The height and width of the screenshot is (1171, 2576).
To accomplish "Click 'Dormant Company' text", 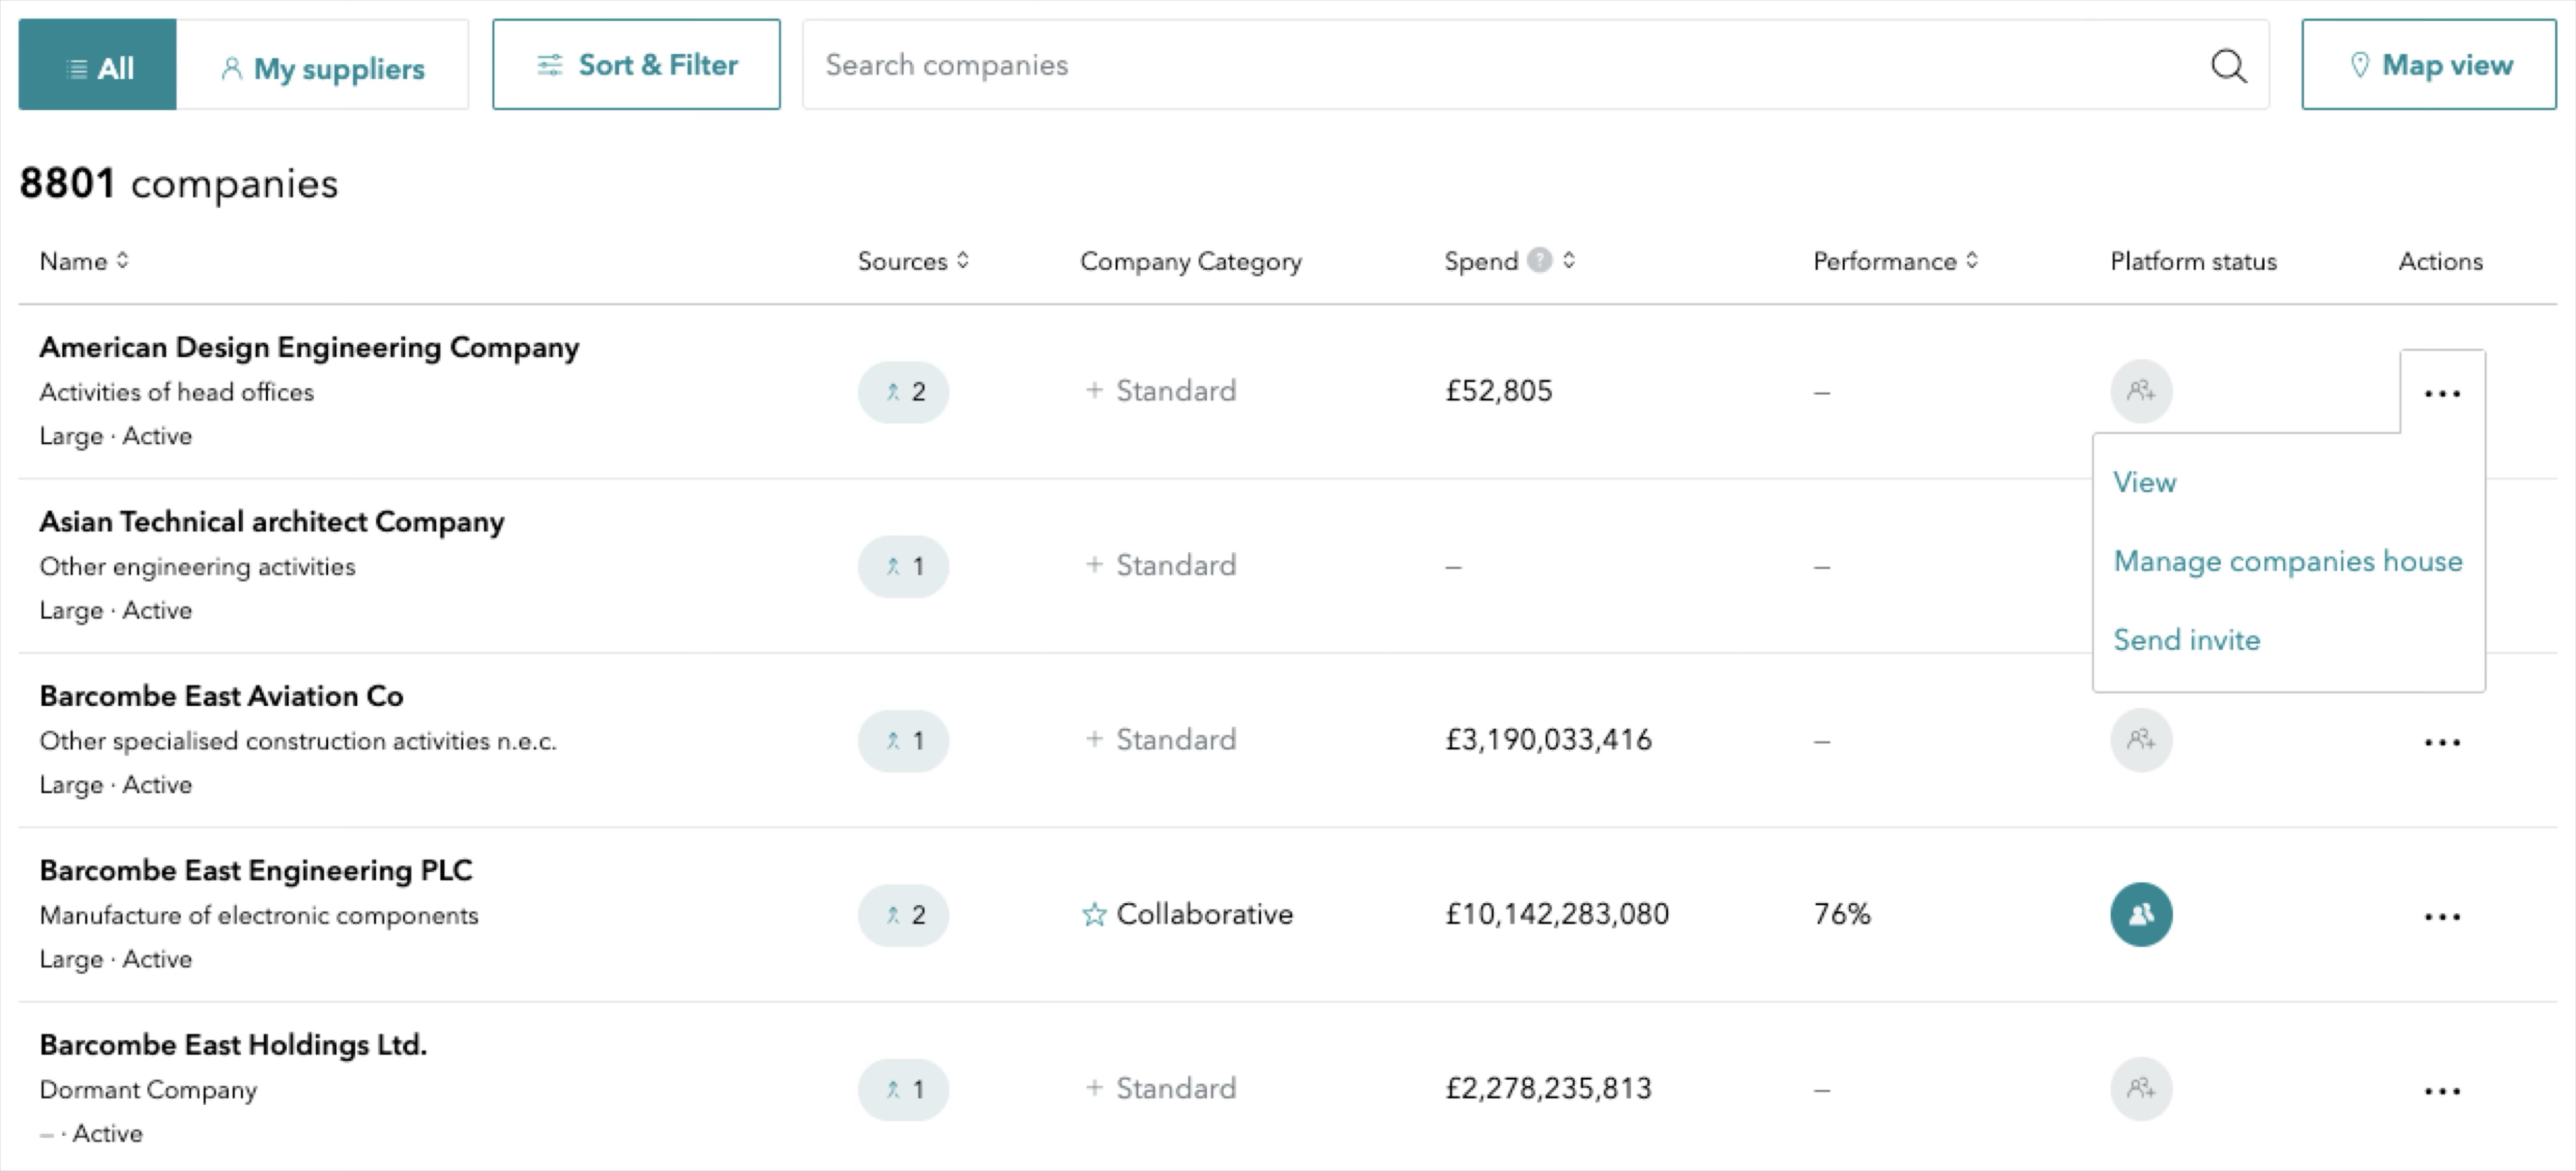I will coord(148,1090).
